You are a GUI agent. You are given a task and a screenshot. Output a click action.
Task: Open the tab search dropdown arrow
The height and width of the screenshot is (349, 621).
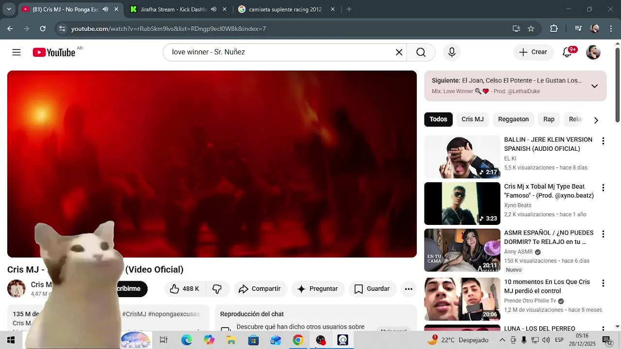tap(9, 9)
